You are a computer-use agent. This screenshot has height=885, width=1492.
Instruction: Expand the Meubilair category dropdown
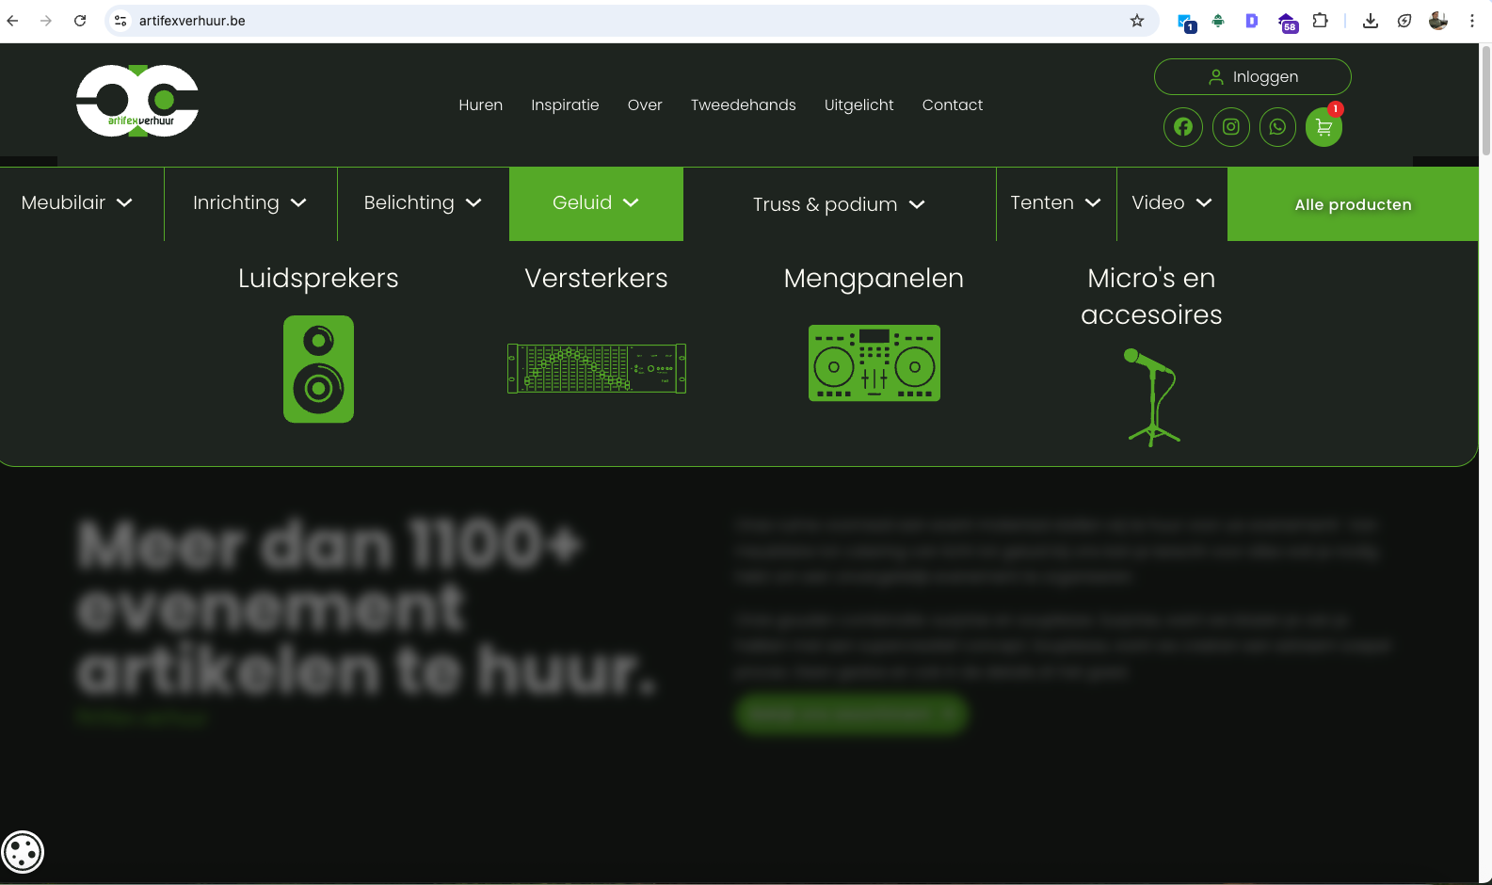77,203
